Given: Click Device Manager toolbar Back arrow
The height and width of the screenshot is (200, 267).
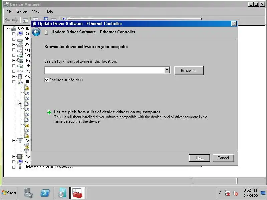Looking at the screenshot, I should pyautogui.click(x=7, y=20).
